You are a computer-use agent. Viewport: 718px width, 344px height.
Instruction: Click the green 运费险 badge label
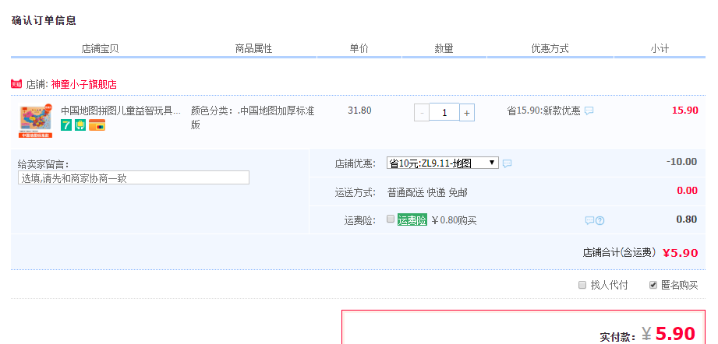[412, 219]
